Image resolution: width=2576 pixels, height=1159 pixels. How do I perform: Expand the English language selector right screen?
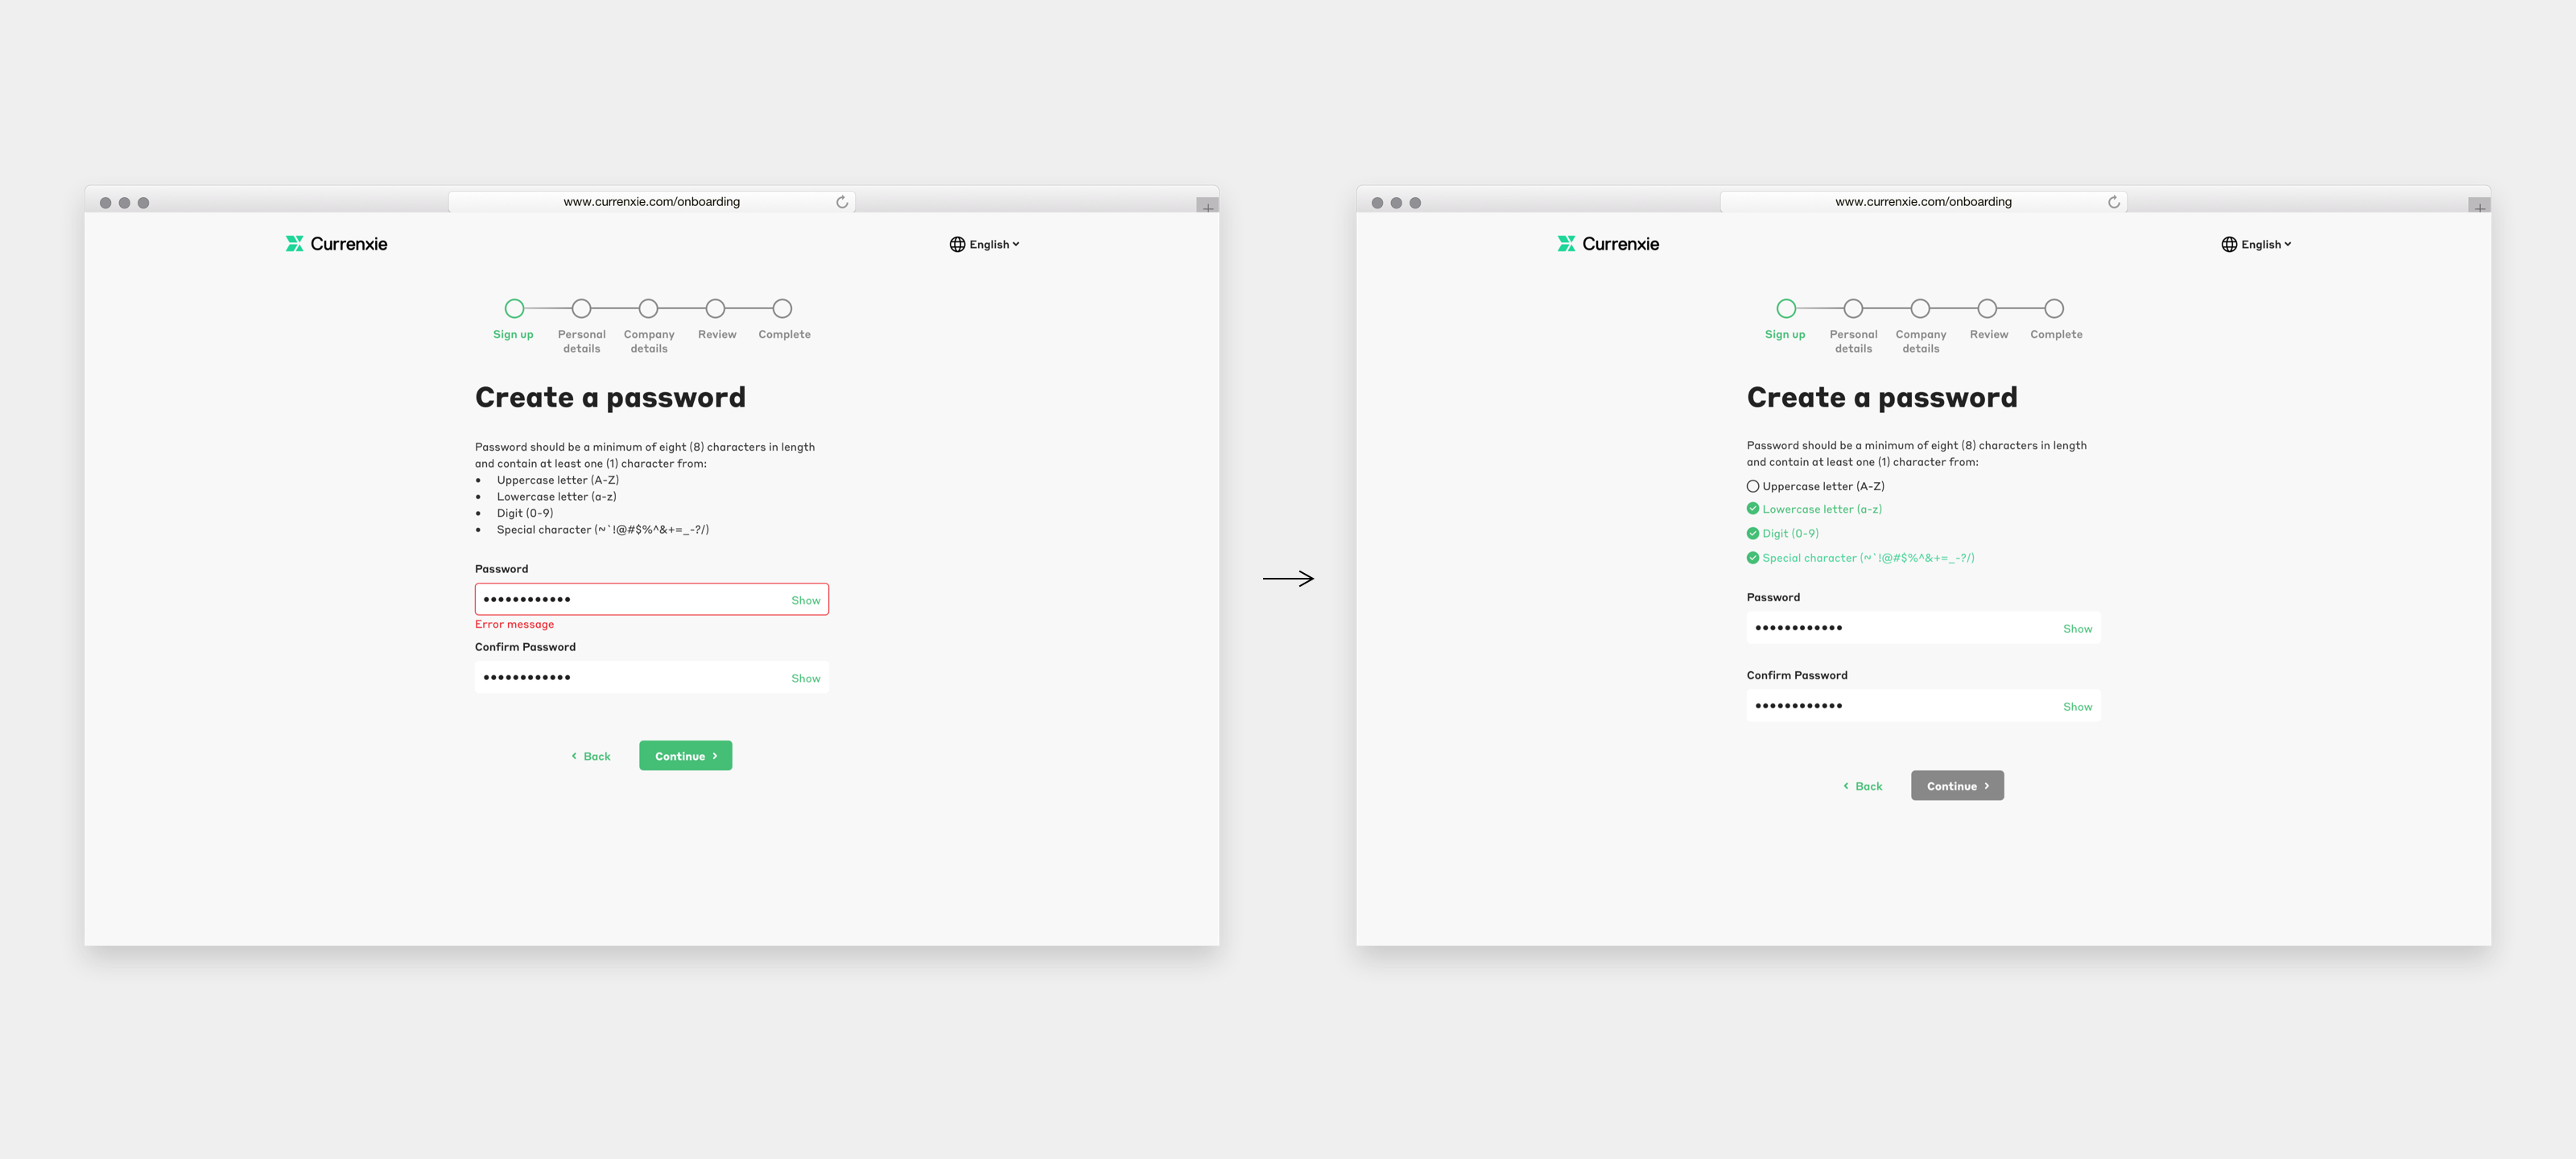coord(2257,243)
